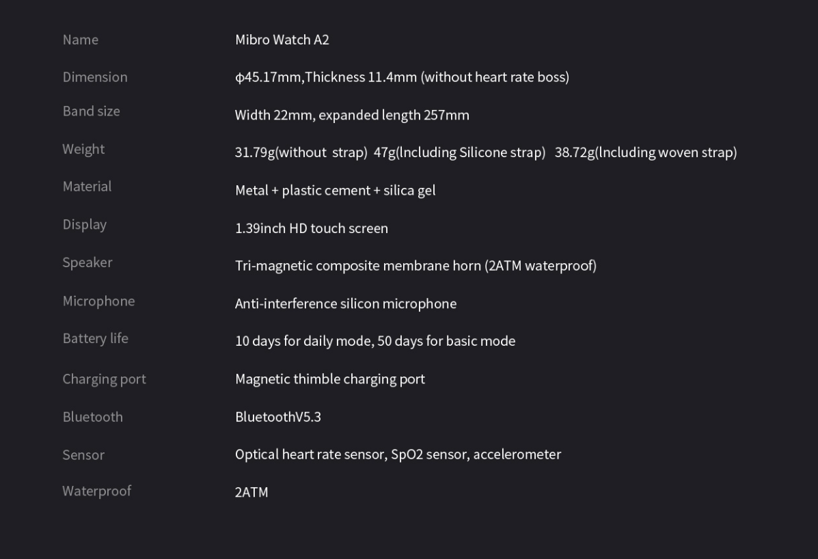Click the 45.17mm thickness dimension text

click(403, 77)
